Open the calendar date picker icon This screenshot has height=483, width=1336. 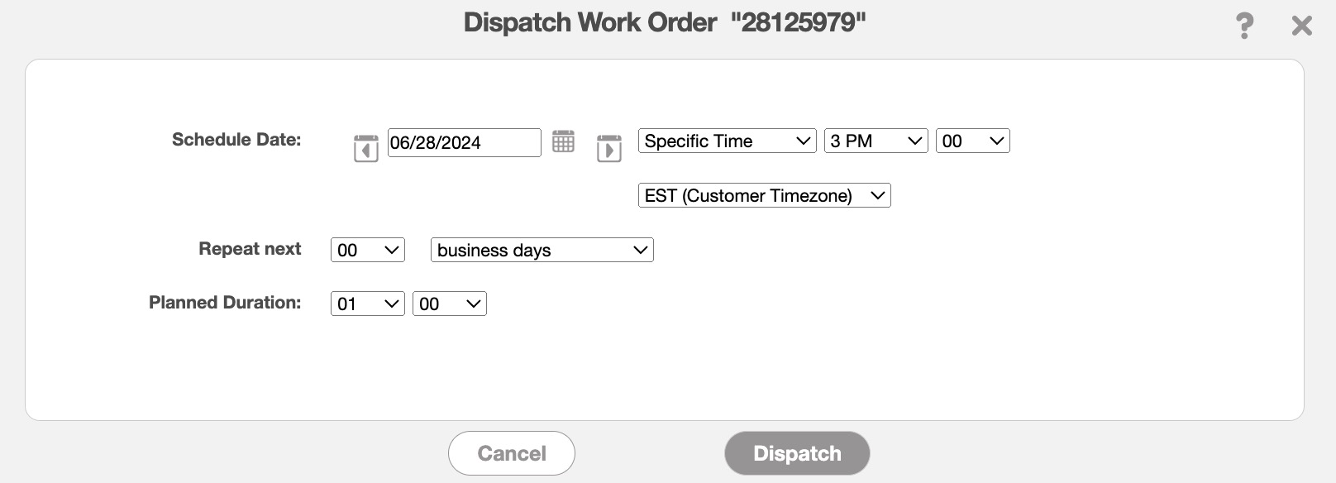563,141
